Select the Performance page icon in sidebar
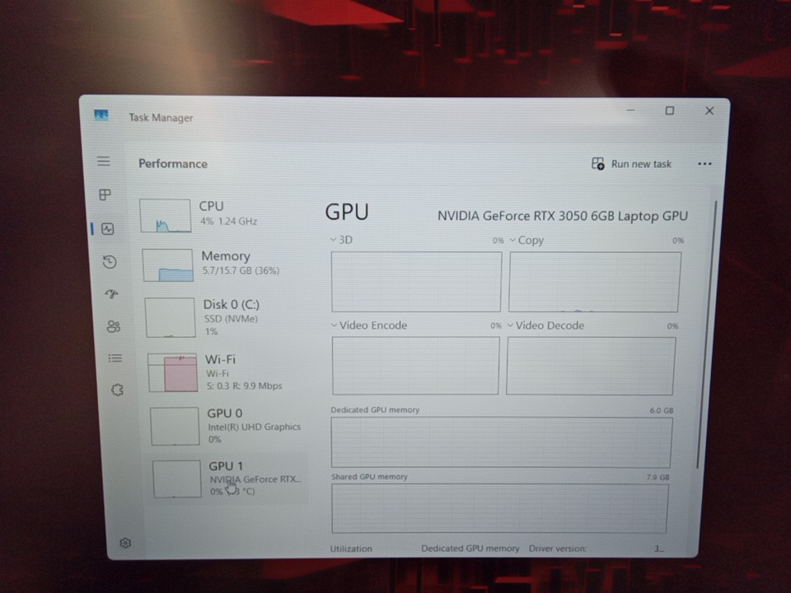 click(x=107, y=229)
